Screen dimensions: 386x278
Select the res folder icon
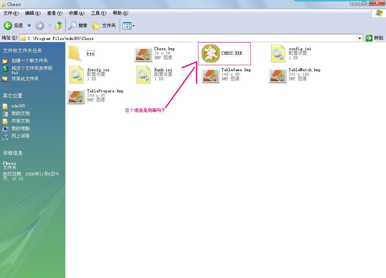[75, 53]
